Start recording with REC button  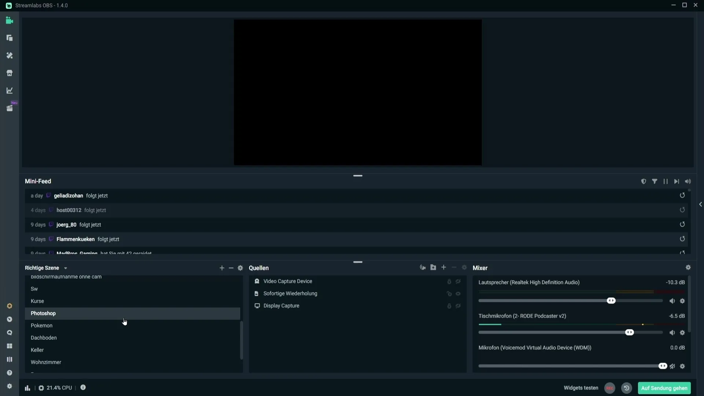[x=610, y=388]
